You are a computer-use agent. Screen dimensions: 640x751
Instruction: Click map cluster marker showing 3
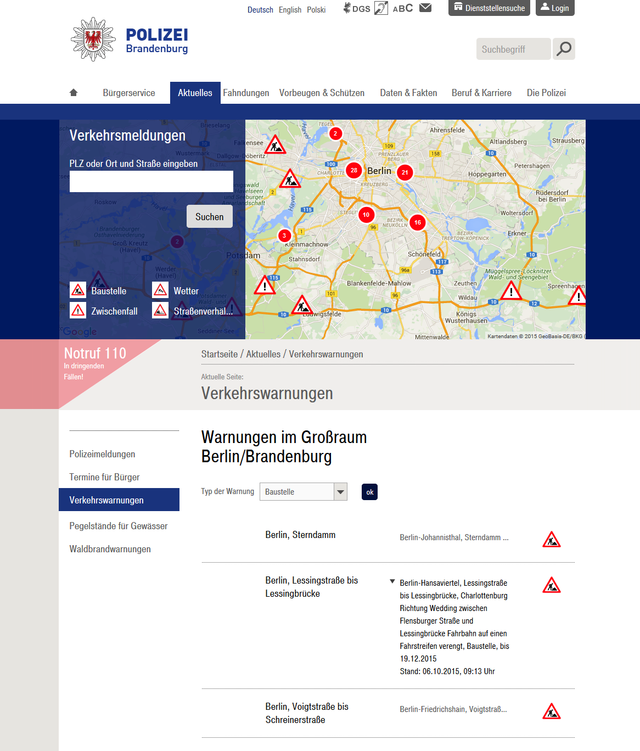click(x=284, y=236)
